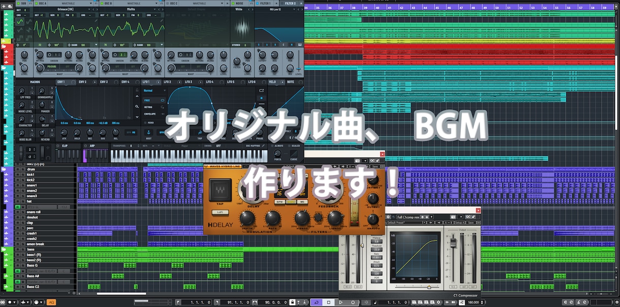Click the H-Delay TAP pad
Screen dimensions: 620x307
click(220, 190)
